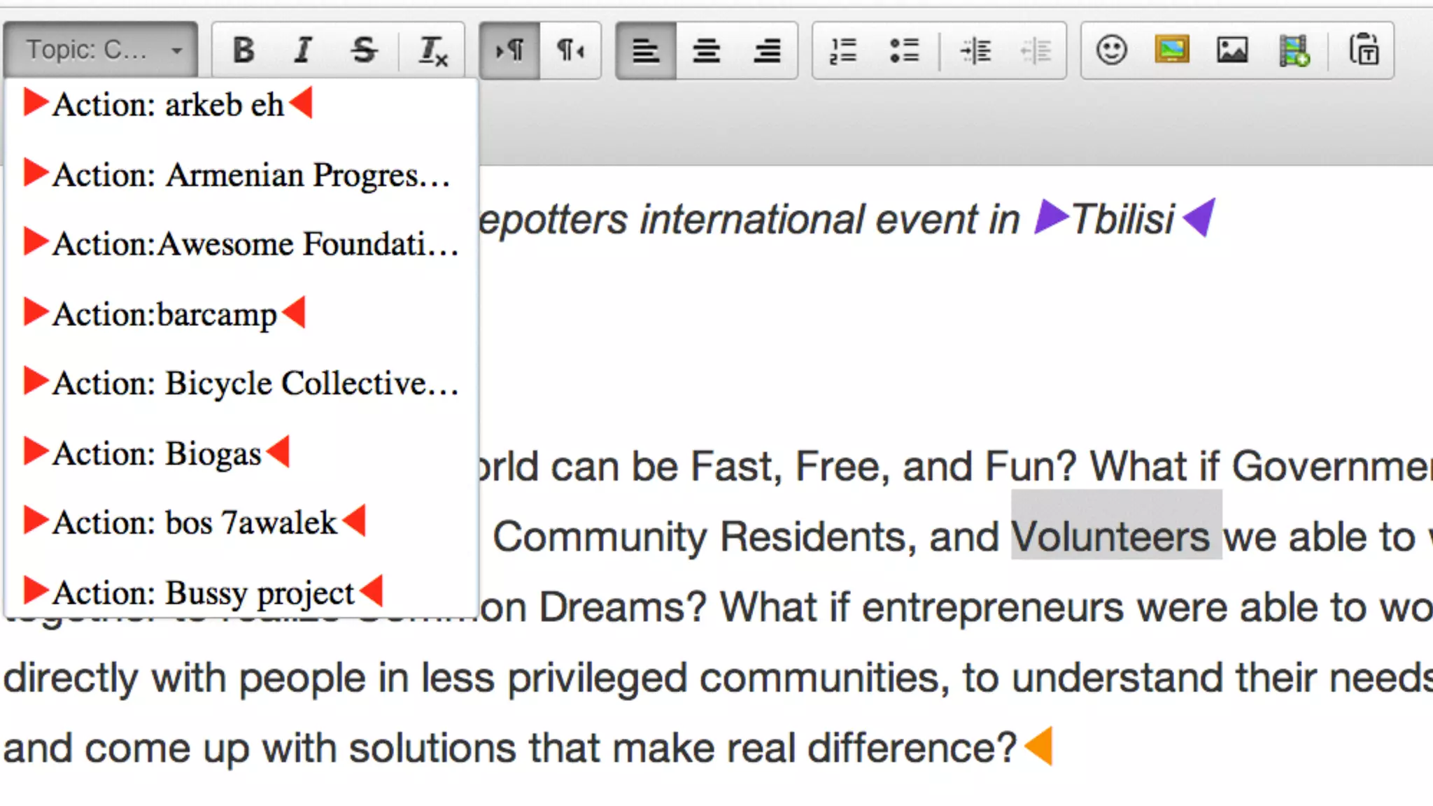The width and height of the screenshot is (1433, 806).
Task: Insert a smiley emoticon
Action: click(1111, 50)
